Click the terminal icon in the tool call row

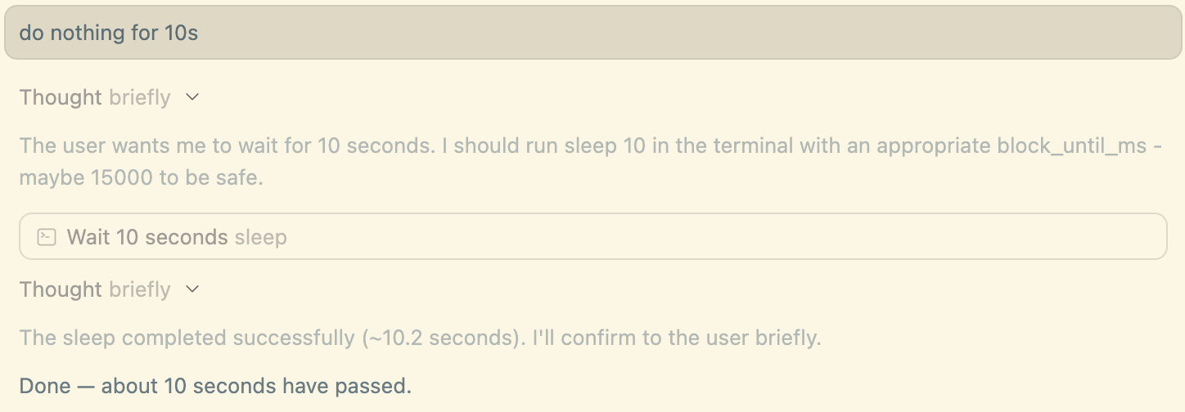(x=47, y=237)
